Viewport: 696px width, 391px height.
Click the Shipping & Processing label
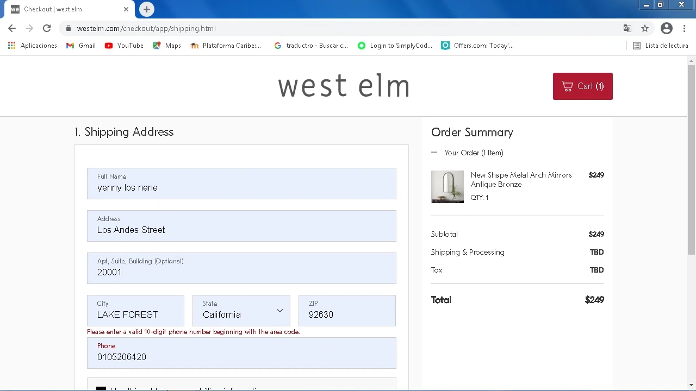pos(468,252)
